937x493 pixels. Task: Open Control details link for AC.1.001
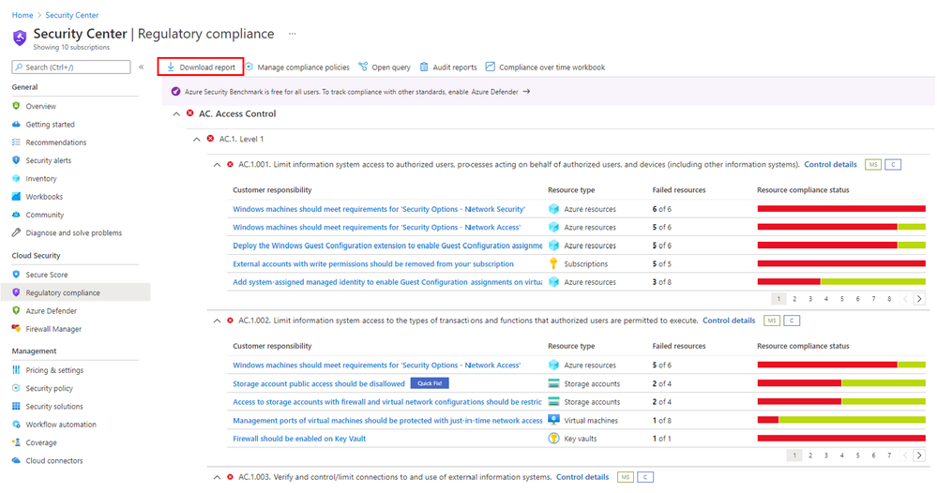tap(830, 164)
